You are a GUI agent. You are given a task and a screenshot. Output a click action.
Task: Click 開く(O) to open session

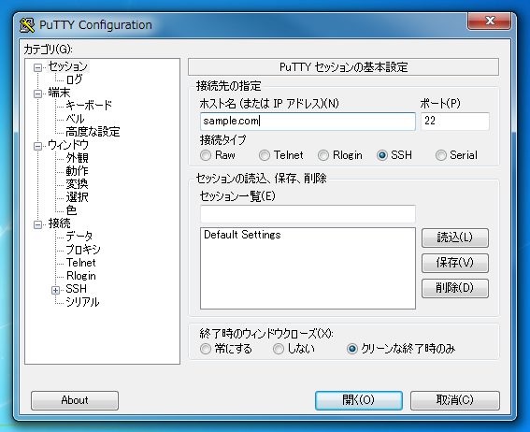(x=359, y=401)
